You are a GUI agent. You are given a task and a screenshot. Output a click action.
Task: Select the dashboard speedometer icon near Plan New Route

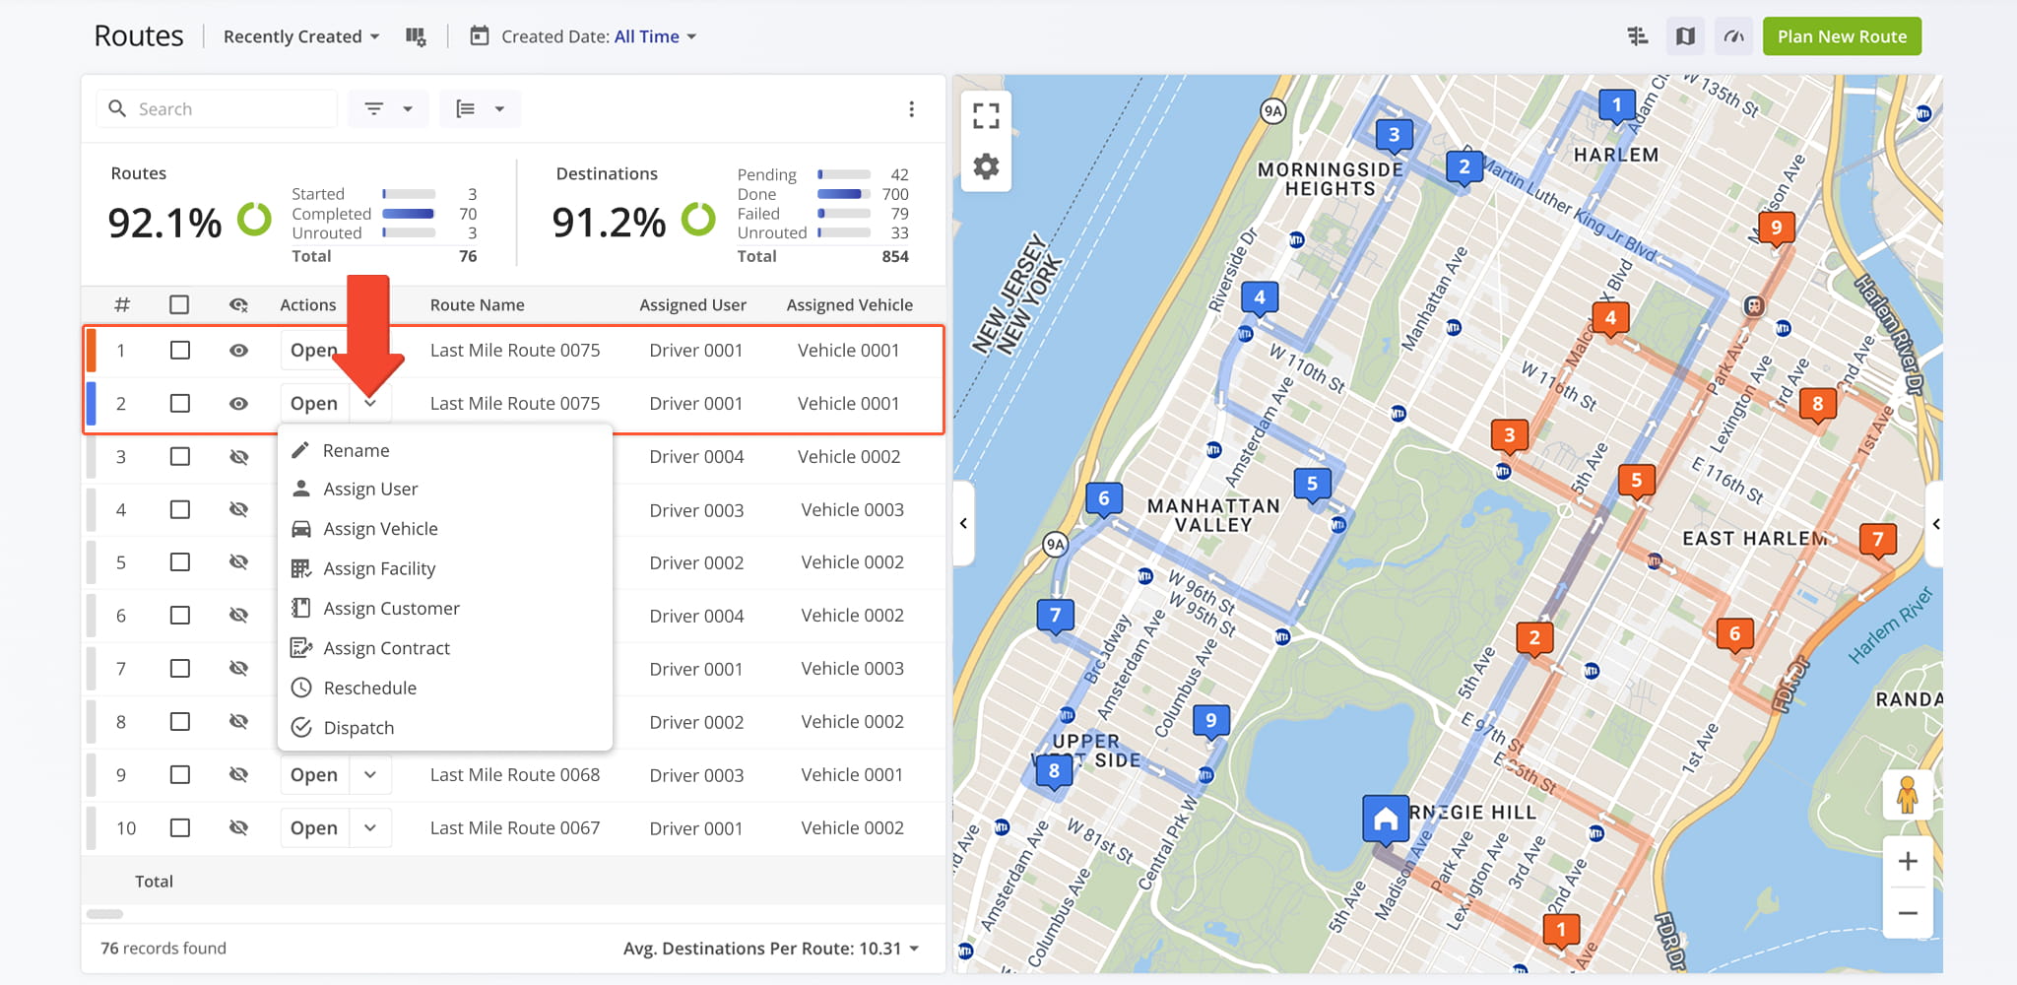coord(1733,35)
